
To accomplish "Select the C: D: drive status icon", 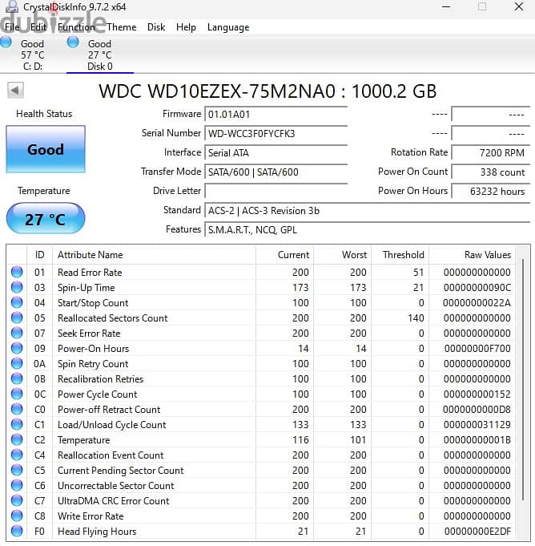I will (6, 42).
